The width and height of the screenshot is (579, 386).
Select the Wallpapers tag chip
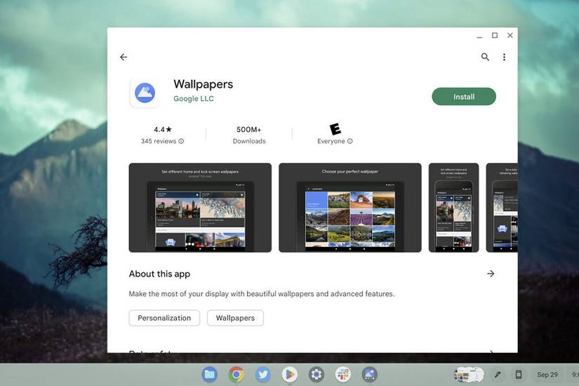(235, 318)
